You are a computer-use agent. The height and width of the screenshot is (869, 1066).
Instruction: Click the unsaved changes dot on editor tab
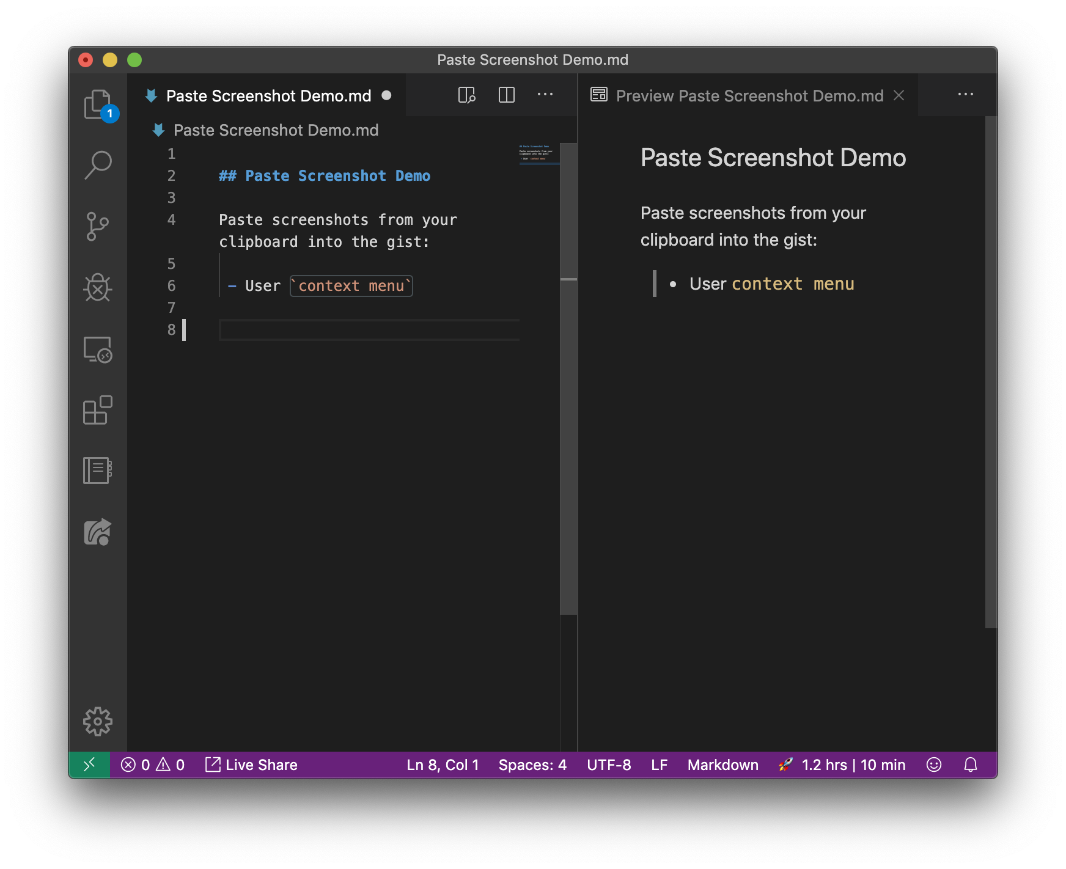pos(386,95)
